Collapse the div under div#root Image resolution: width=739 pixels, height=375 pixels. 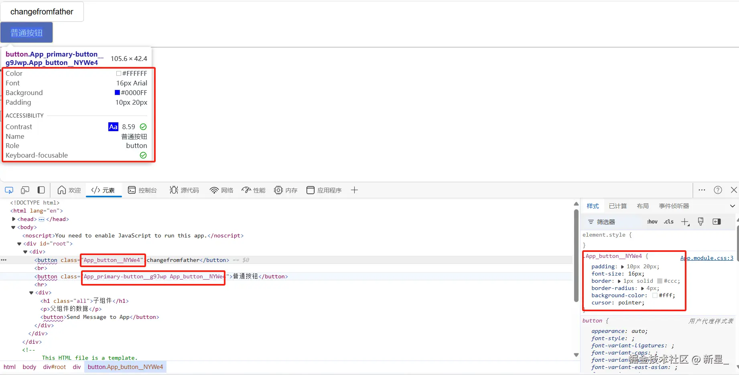click(25, 252)
